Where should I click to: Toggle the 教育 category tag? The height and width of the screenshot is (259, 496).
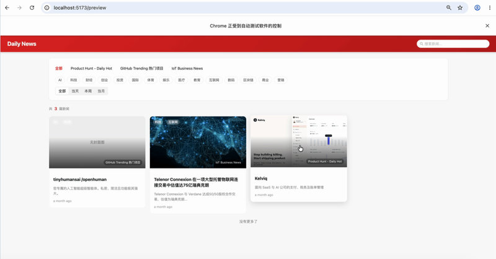(x=197, y=80)
